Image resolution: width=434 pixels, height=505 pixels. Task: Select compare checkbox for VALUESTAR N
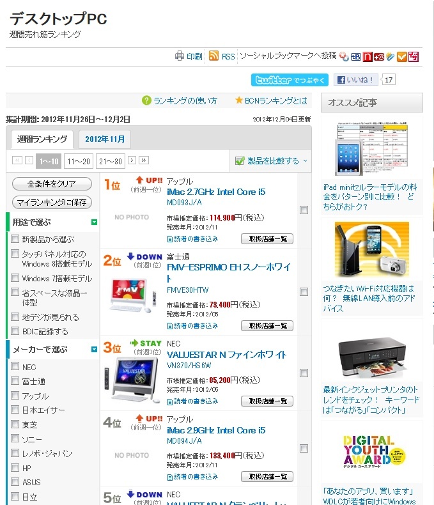(304, 373)
